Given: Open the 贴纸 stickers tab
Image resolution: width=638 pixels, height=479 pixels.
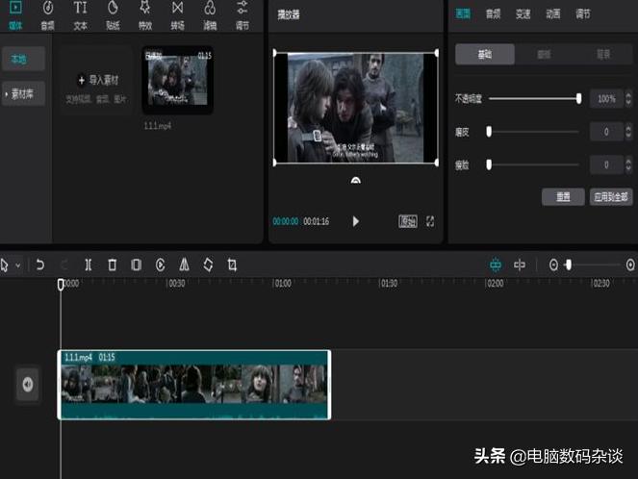Looking at the screenshot, I should (x=113, y=15).
